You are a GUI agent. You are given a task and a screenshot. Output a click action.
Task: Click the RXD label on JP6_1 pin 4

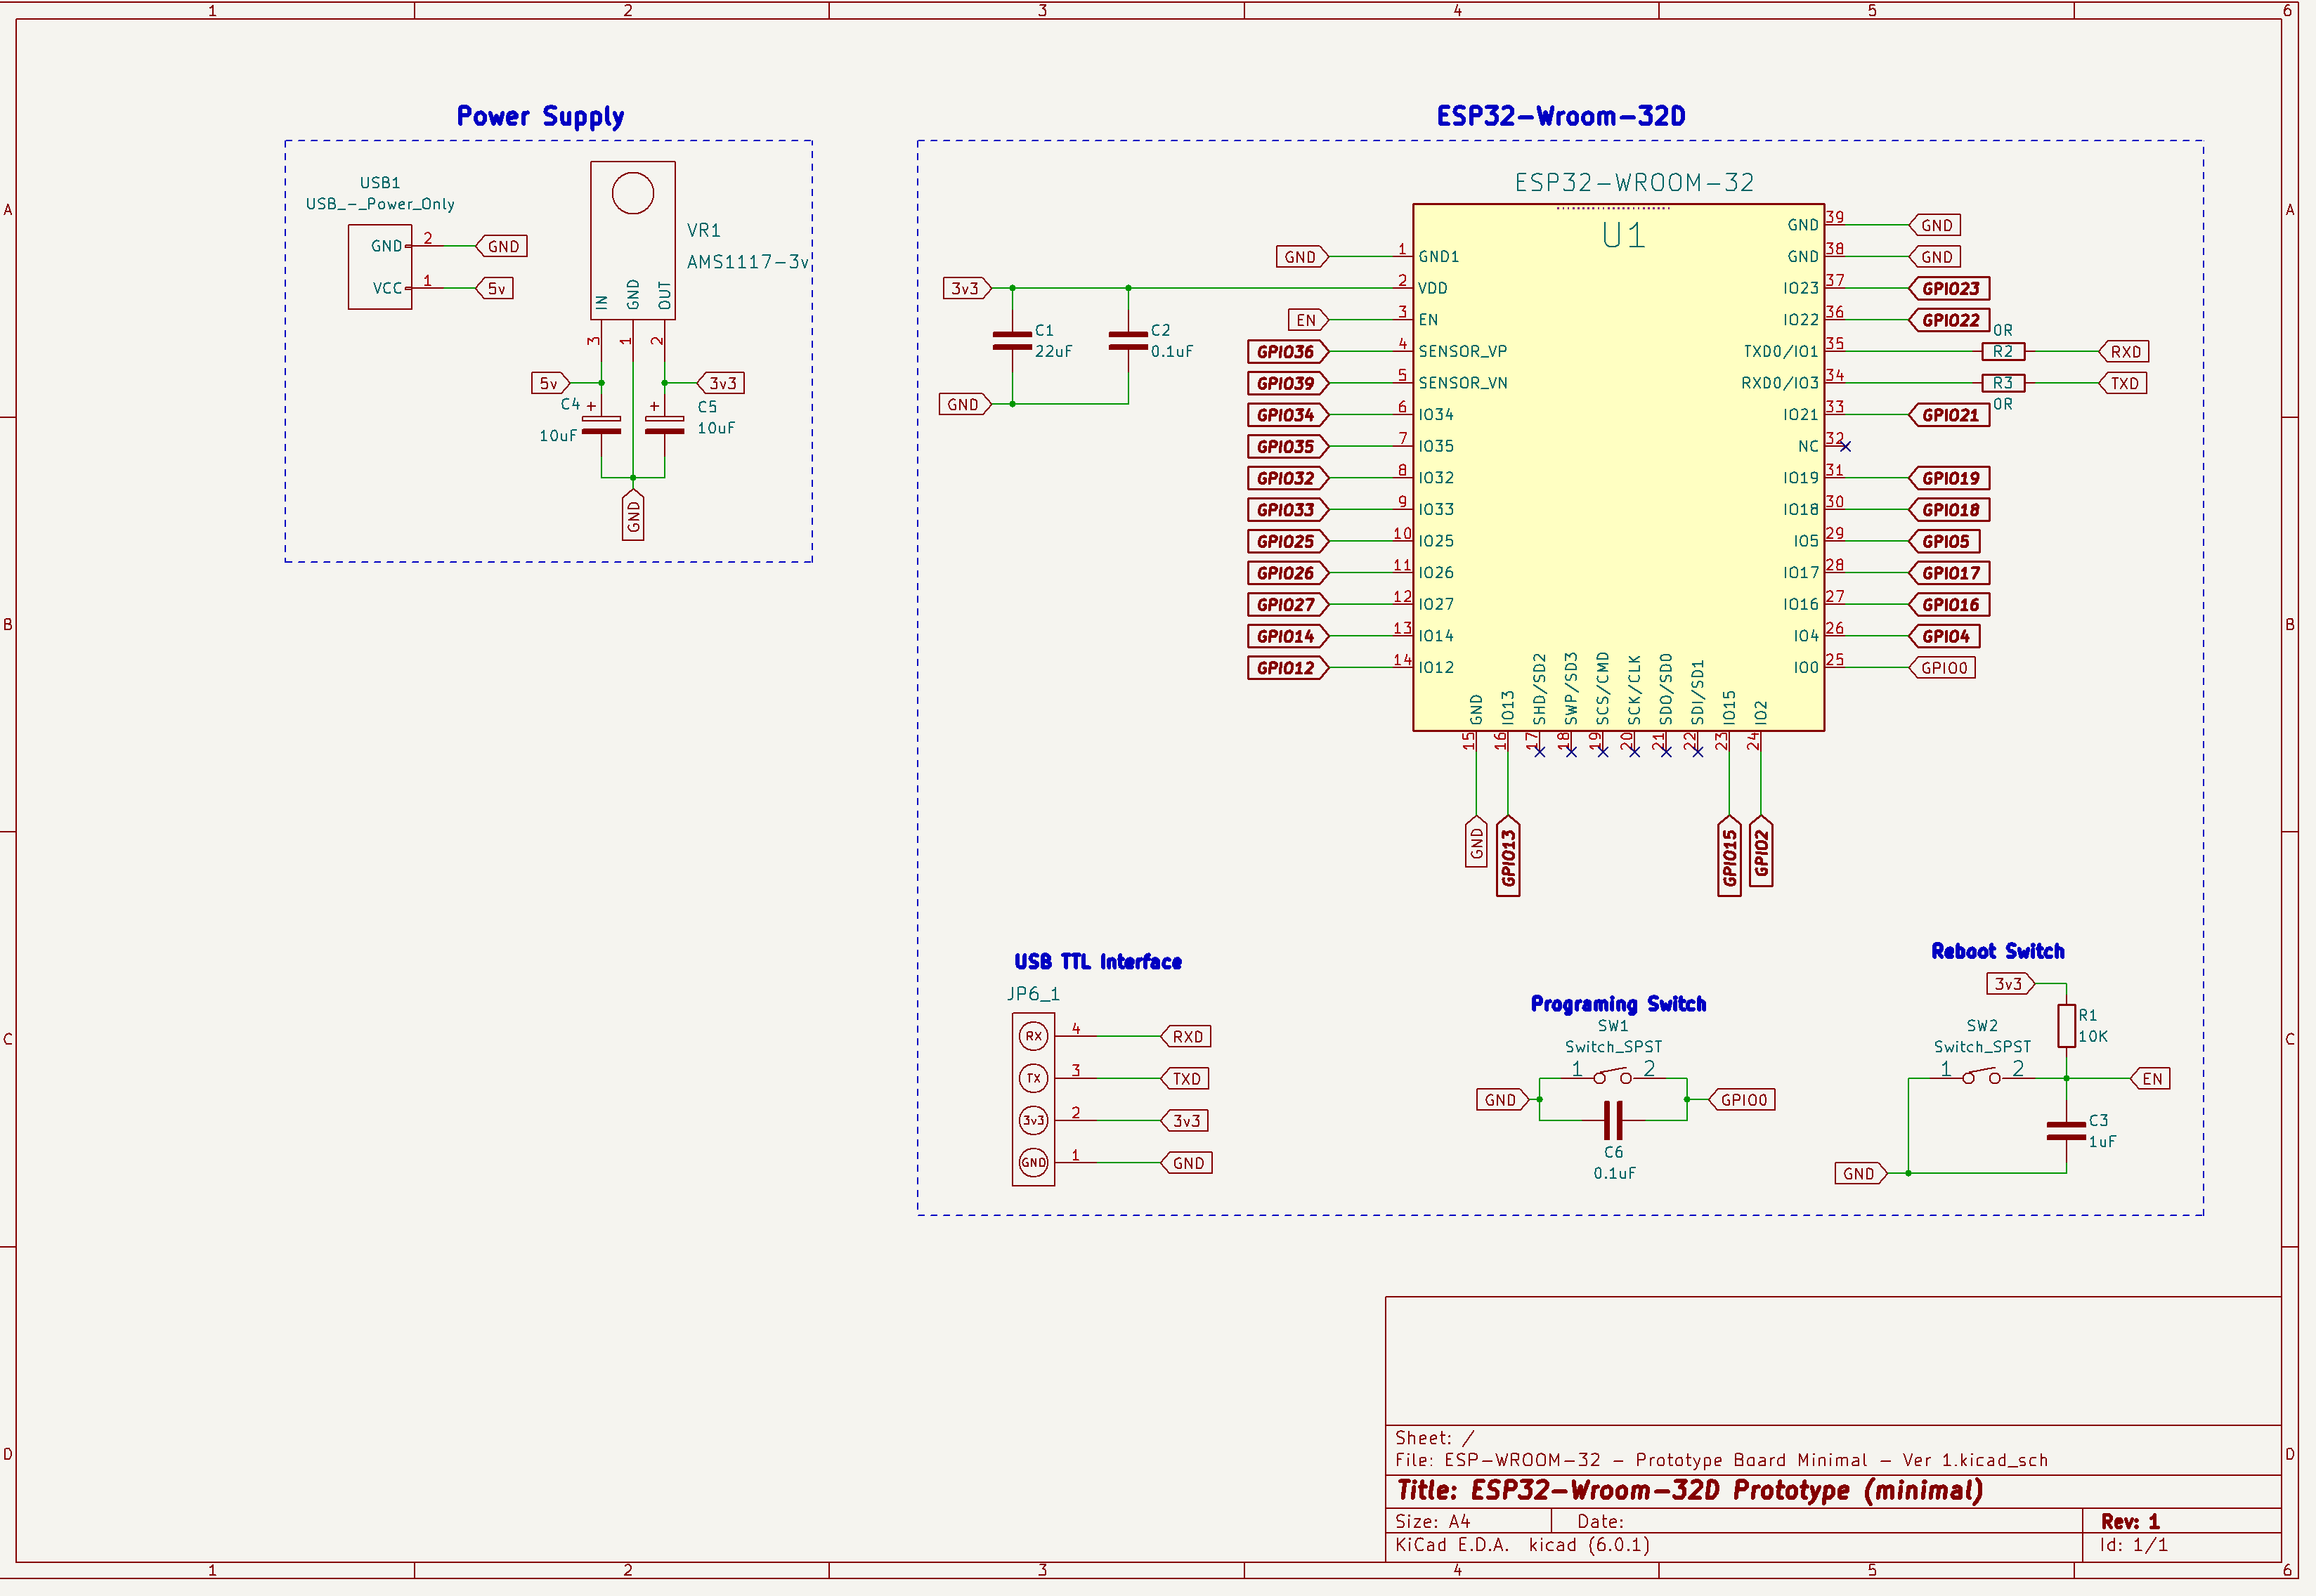coord(1186,1037)
